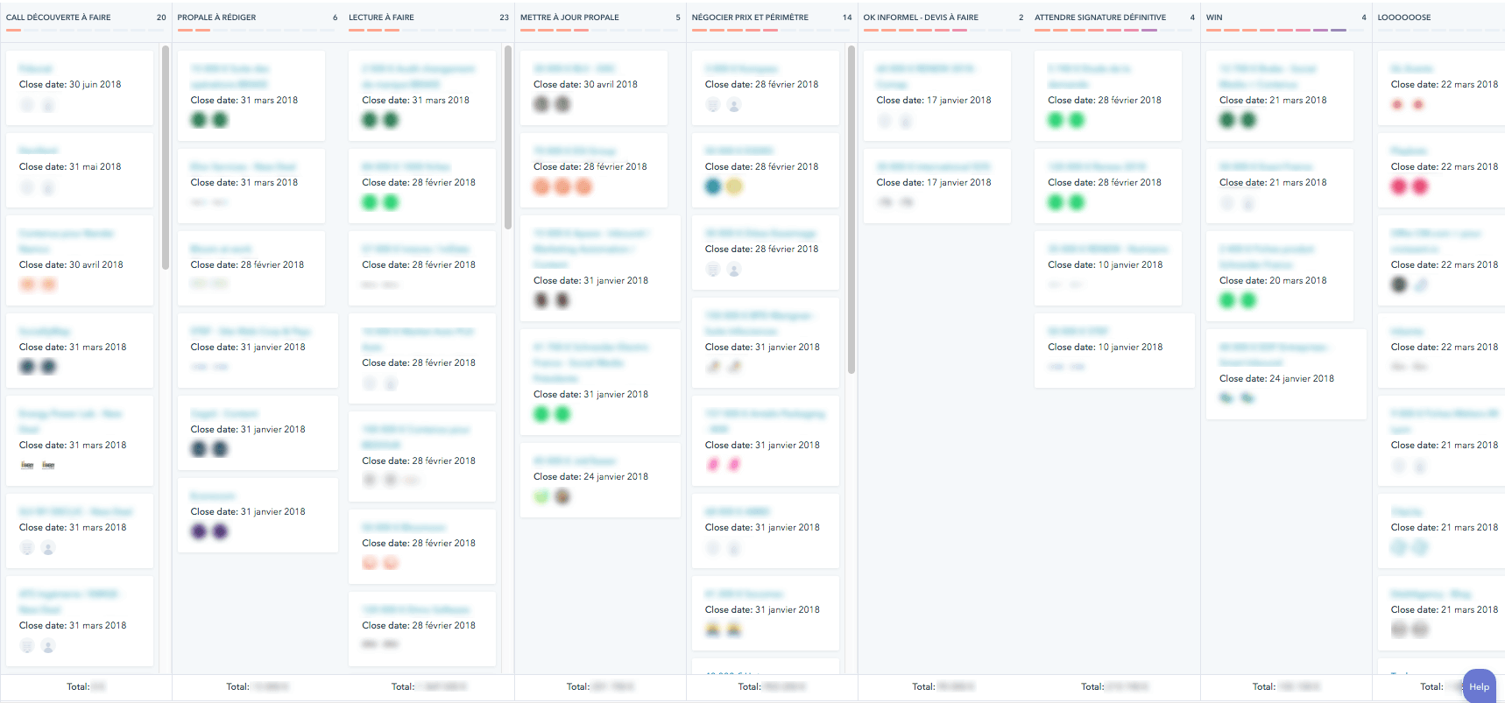Select the CALL DÉCOUVERTE À FAIRE column header
Screen dimensions: 1505x703
(x=59, y=18)
